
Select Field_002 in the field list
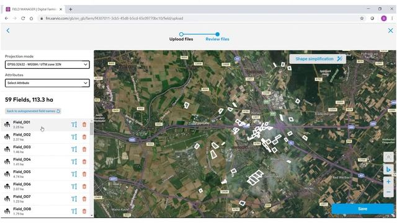45,137
